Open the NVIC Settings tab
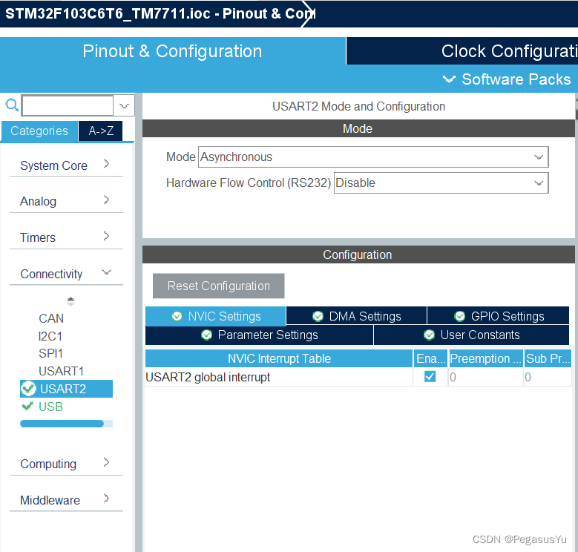578x552 pixels. pos(216,316)
